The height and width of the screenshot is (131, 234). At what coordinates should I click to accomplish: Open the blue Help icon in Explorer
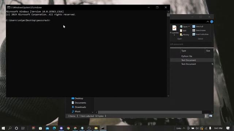click(x=212, y=22)
